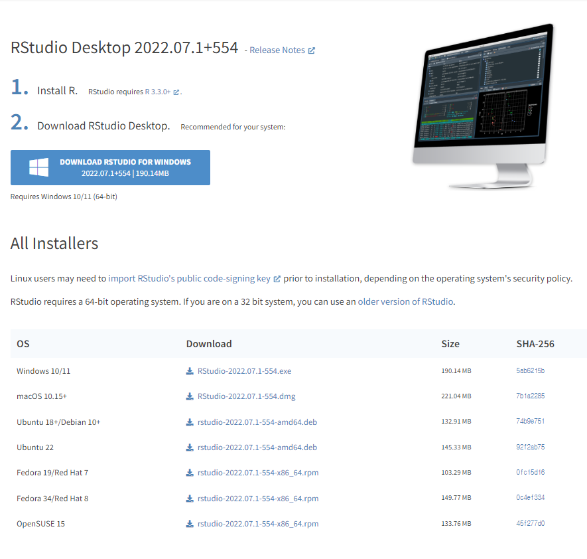
Task: Download x86_64.rpm for Fedora 19/Red Hat 7
Action: click(258, 473)
